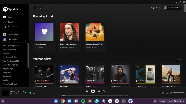This screenshot has width=186, height=104.
Task: Click the user profile avatar icon
Action: (165, 8)
